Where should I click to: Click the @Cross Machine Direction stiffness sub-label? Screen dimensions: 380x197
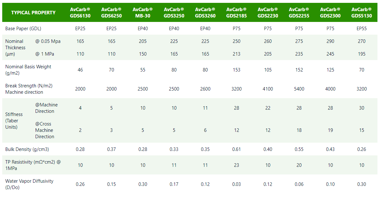point(45,130)
